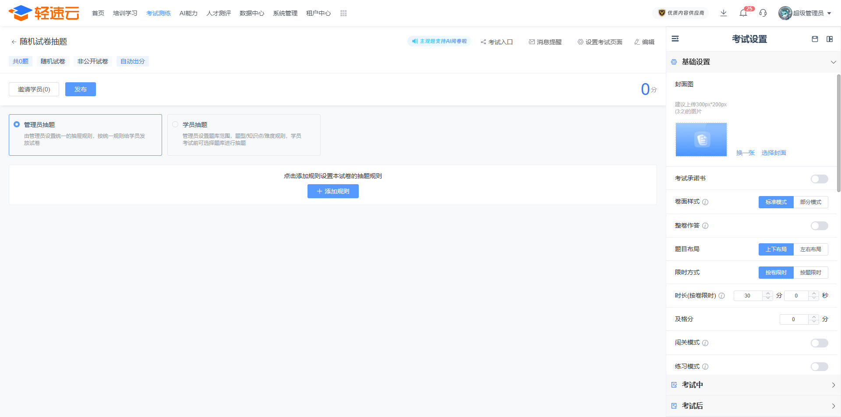Open the app grid icon in navigation

[x=343, y=13]
